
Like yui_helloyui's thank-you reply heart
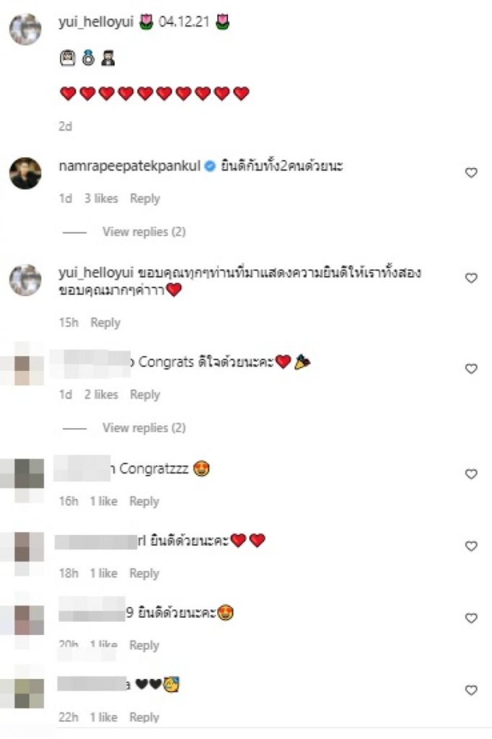pyautogui.click(x=471, y=278)
